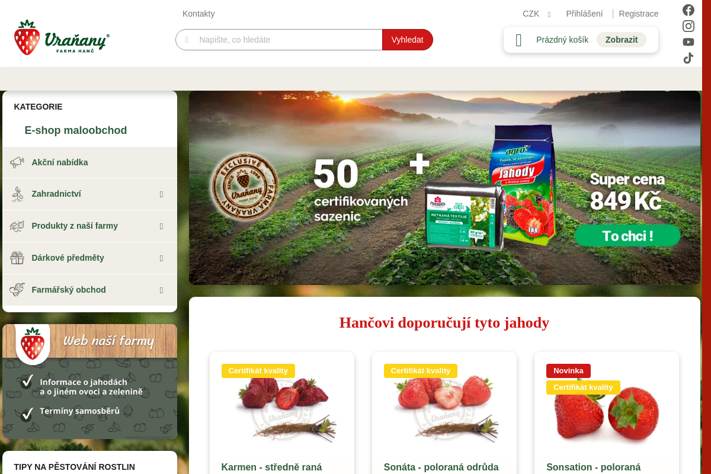Open the Instagram social icon

(x=688, y=26)
